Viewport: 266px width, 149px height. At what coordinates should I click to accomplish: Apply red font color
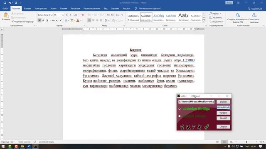[78, 20]
